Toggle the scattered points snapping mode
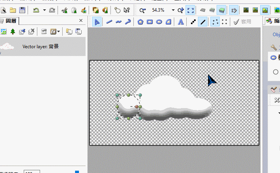Image resolution: width=280 pixels, height=173 pixels. tap(215, 22)
